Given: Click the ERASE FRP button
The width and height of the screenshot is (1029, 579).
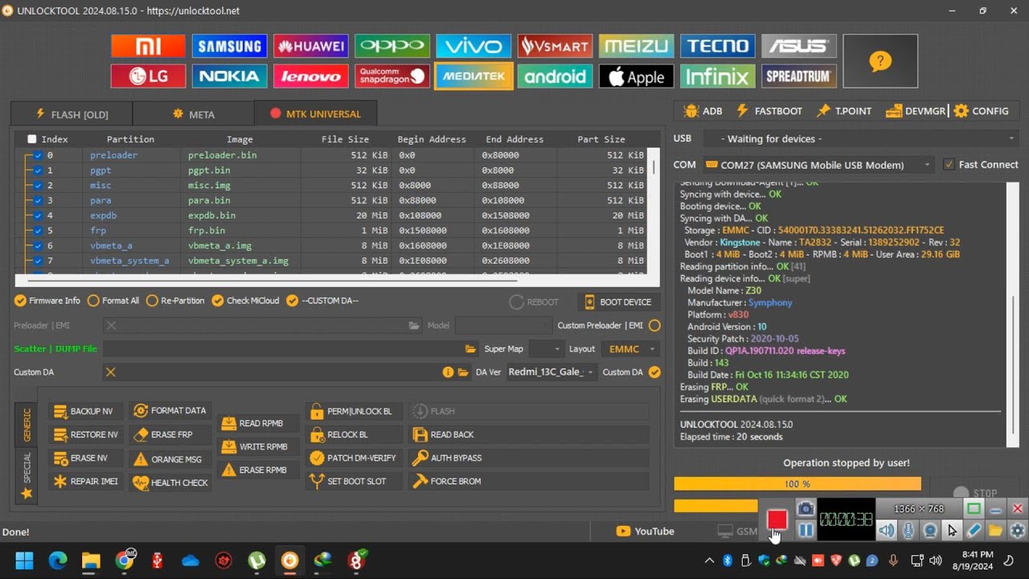Looking at the screenshot, I should [163, 434].
